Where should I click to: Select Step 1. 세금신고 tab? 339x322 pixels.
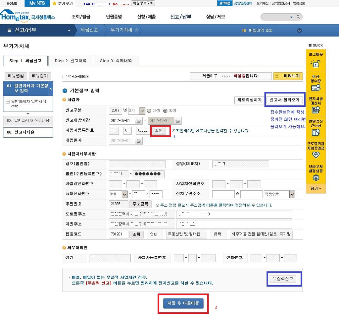coord(25,61)
